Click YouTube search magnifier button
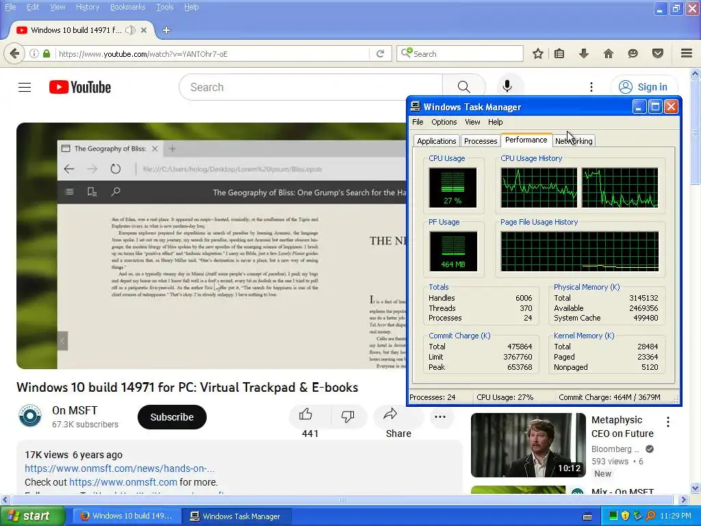 coord(463,87)
